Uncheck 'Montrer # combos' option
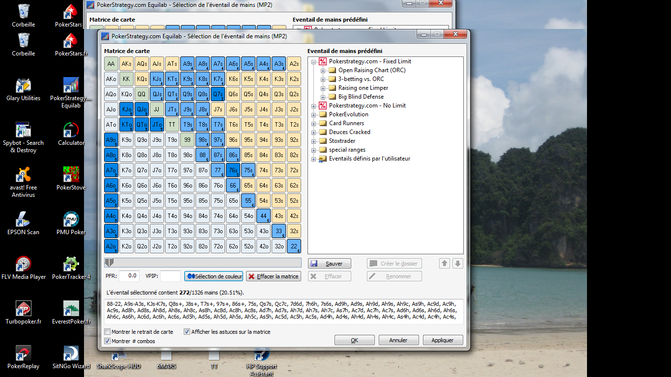Viewport: 671px width, 377px height. click(108, 341)
